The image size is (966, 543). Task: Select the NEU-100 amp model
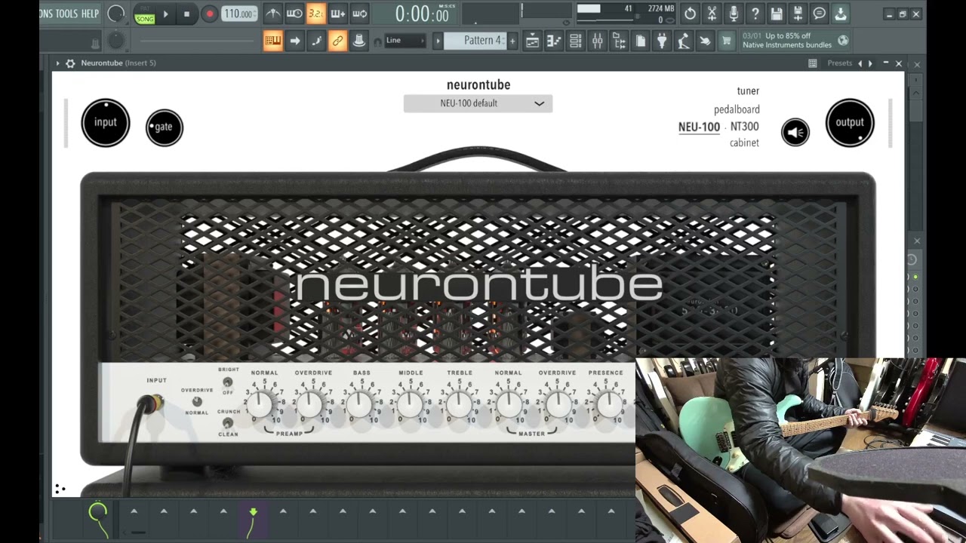tap(699, 127)
